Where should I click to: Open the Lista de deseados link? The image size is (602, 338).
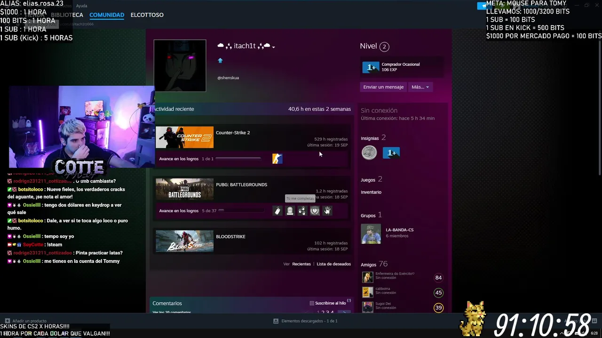[333, 264]
